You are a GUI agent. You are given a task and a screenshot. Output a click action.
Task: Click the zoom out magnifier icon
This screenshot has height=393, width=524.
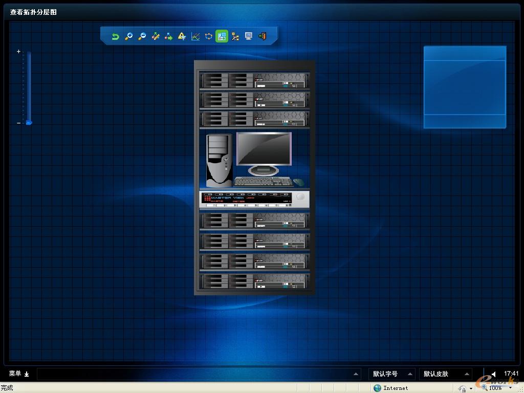coord(142,36)
